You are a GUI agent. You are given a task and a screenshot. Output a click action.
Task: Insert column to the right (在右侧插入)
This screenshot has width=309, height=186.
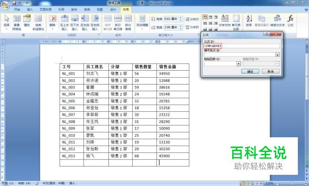point(95,22)
